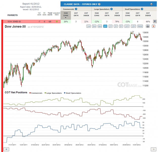Viewport: 158px width, 152px height.
Task: Click the OI score column header
Action: coord(44,14)
